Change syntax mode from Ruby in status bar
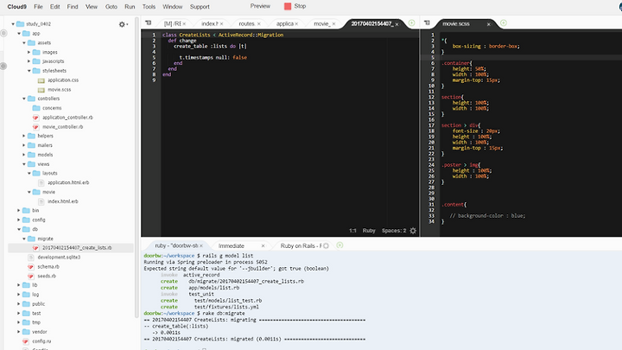The height and width of the screenshot is (350, 622). [x=369, y=231]
